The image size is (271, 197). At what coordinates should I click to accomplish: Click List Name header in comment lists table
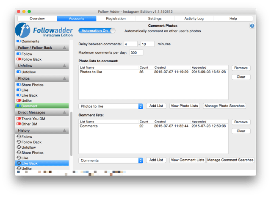[x=87, y=122]
